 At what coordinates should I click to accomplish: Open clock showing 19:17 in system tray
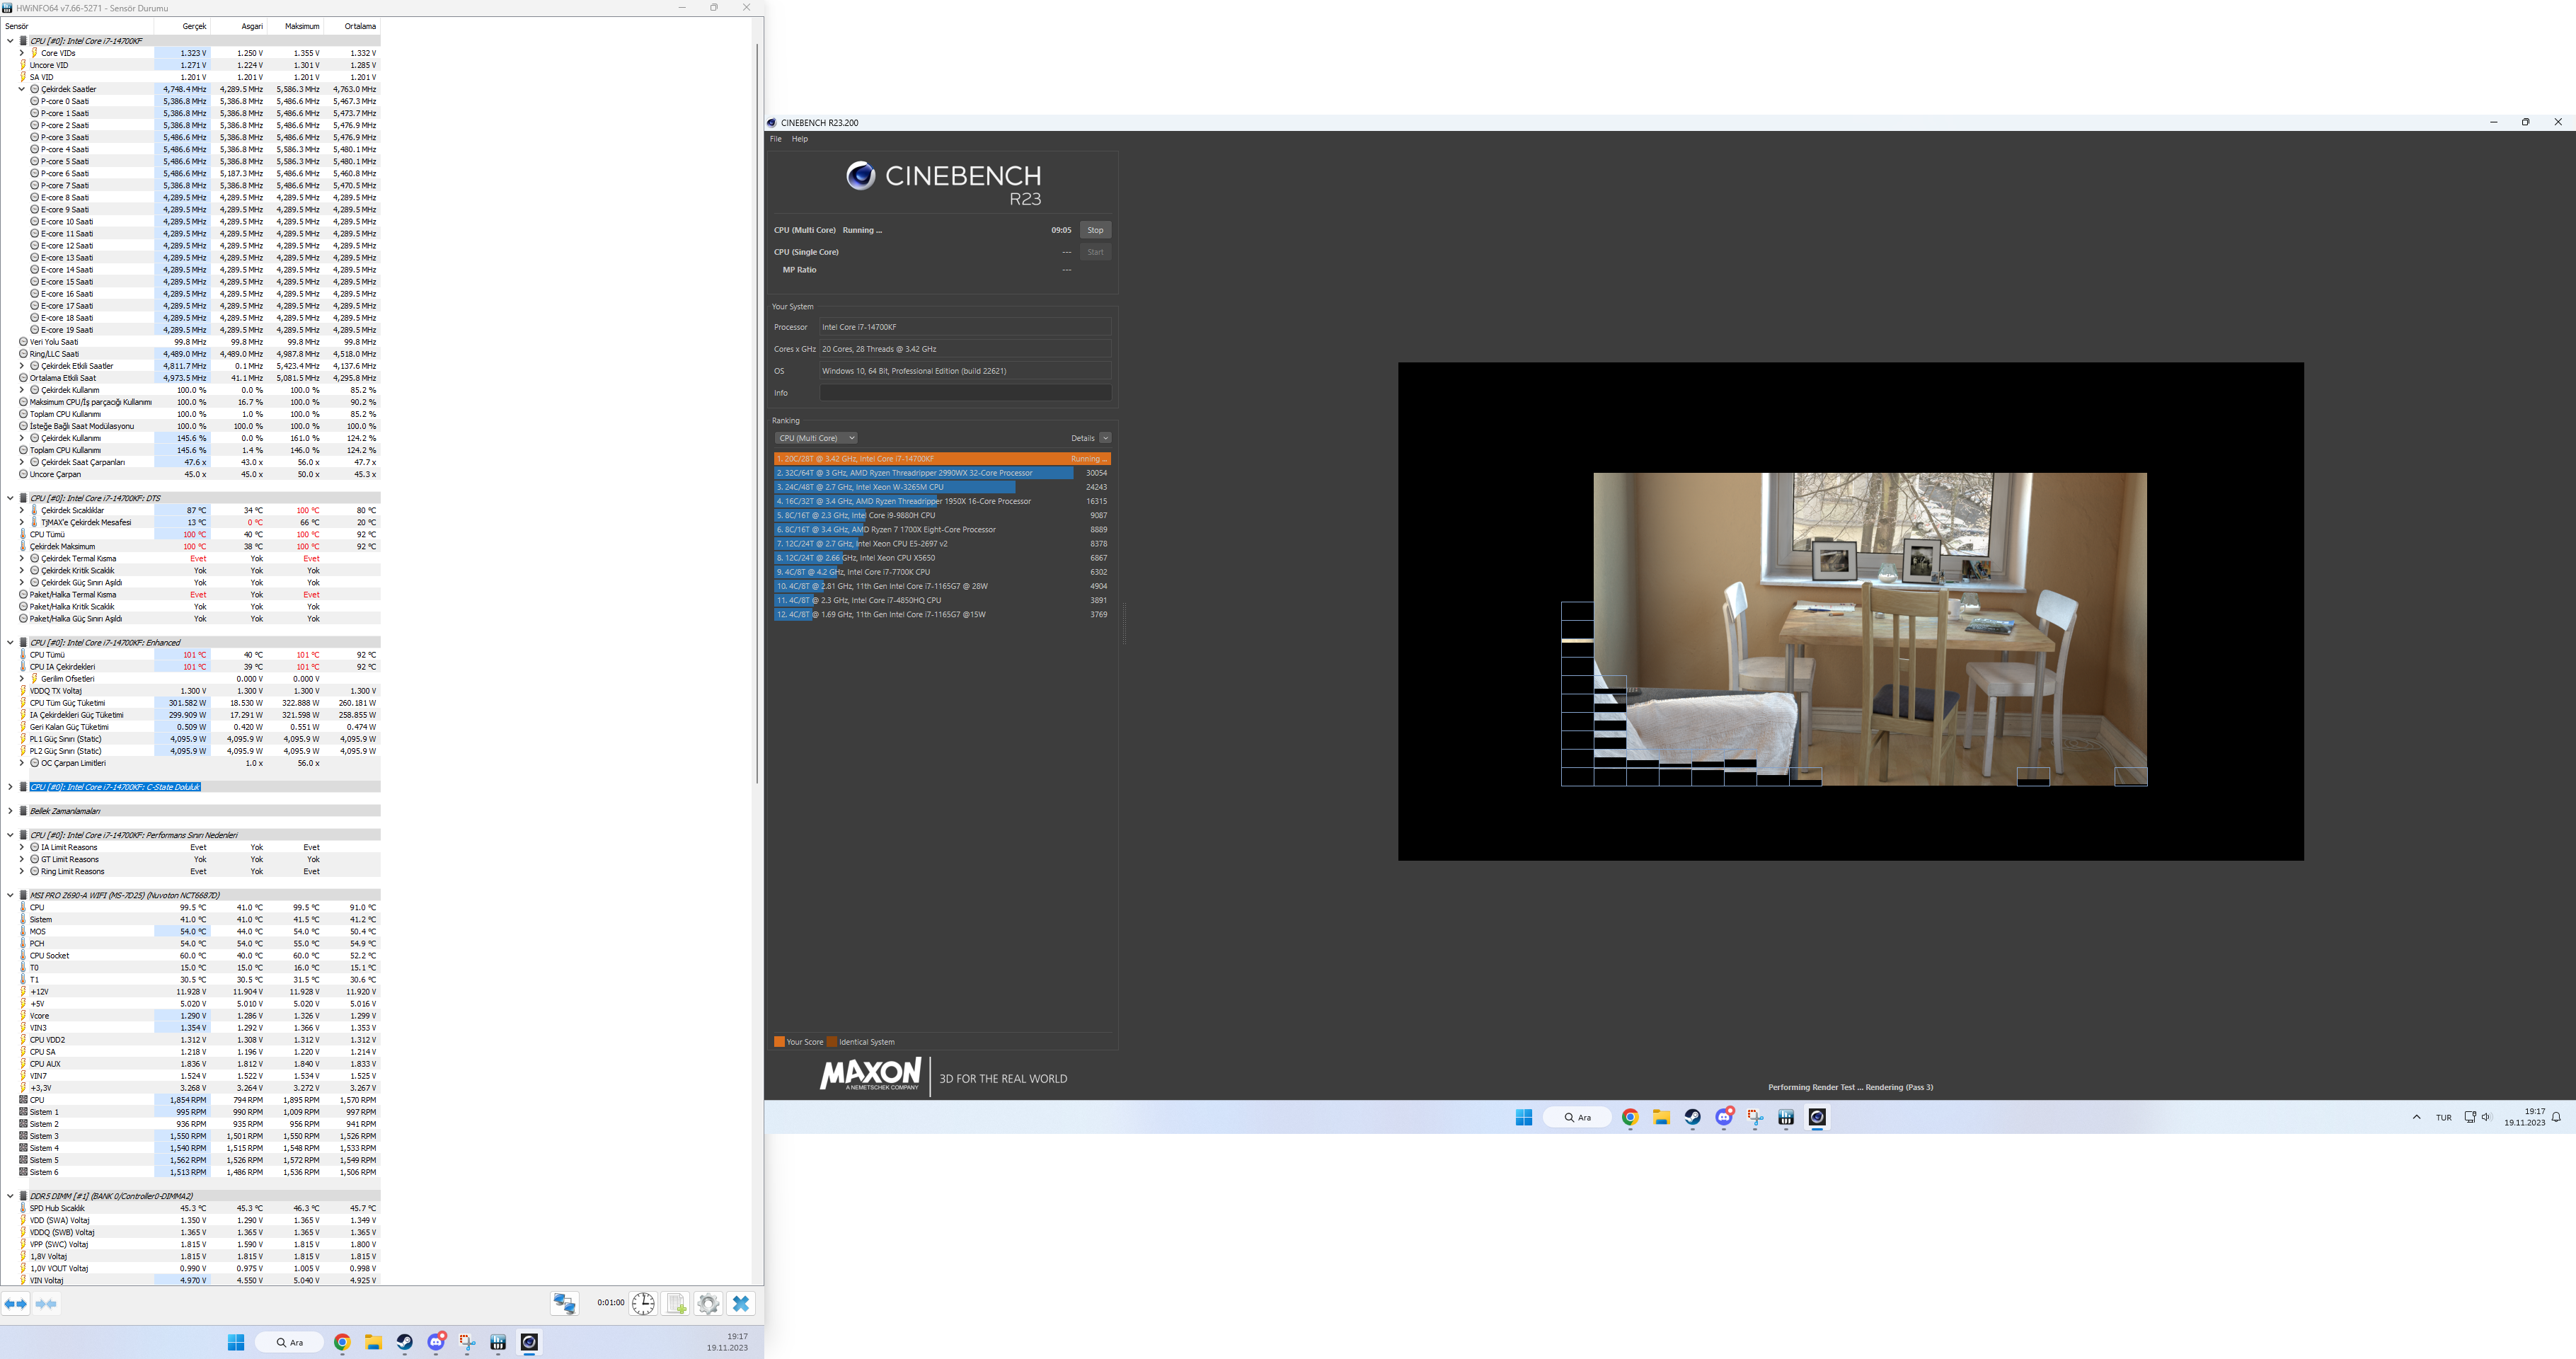click(x=2525, y=1117)
